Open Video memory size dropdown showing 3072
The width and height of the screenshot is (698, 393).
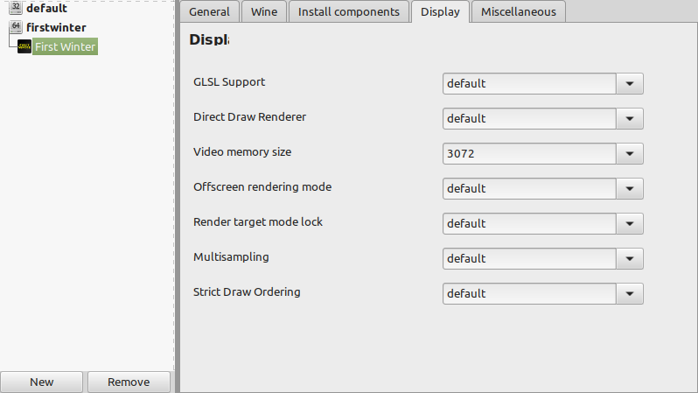click(x=542, y=154)
